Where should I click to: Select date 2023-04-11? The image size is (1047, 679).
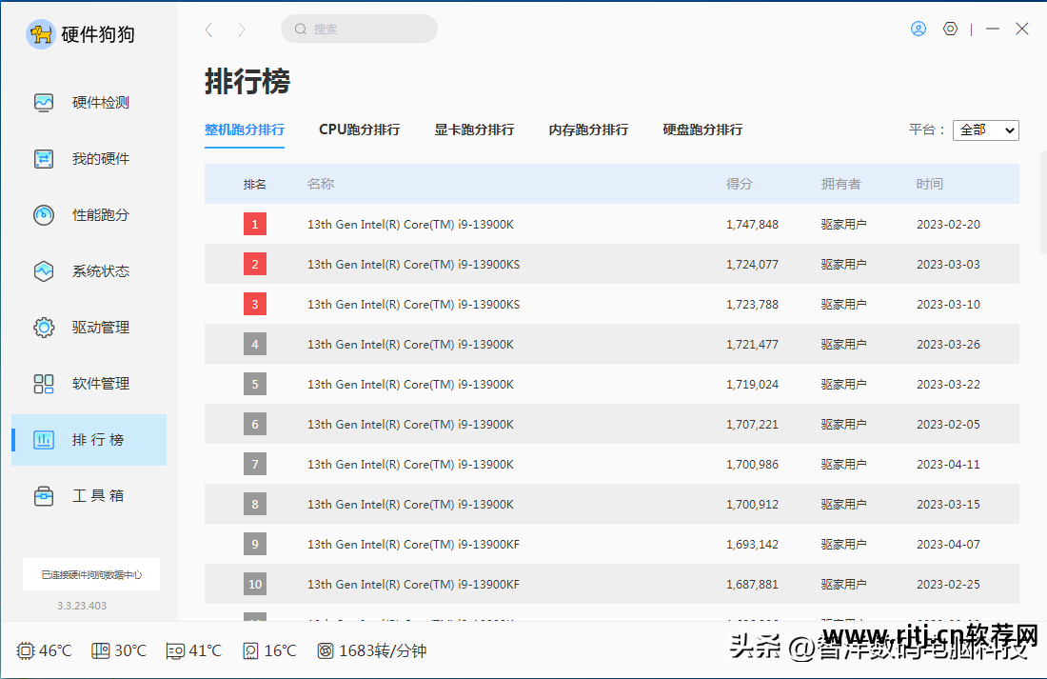948,464
